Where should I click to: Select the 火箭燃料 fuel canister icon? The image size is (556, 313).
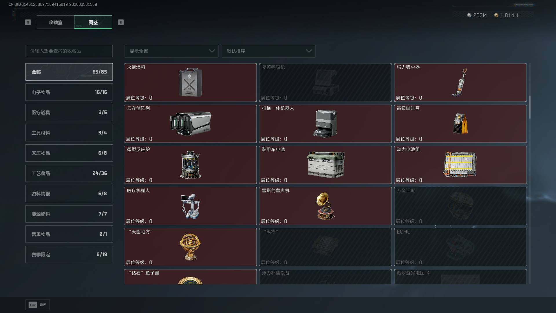pyautogui.click(x=190, y=83)
